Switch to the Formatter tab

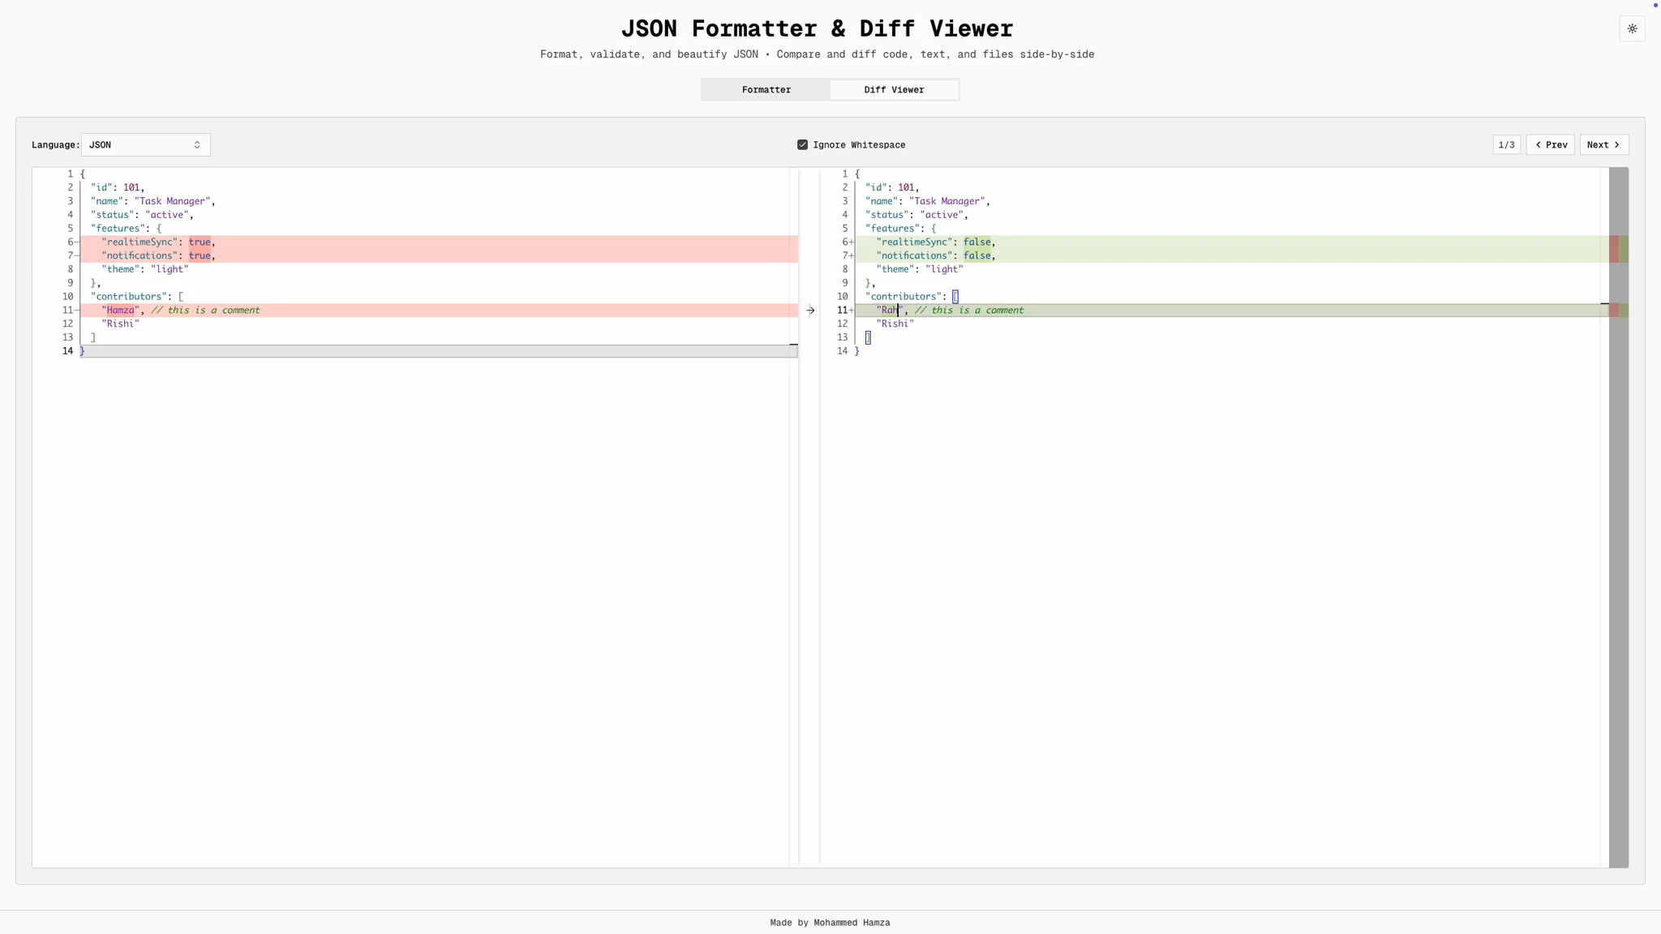click(766, 89)
